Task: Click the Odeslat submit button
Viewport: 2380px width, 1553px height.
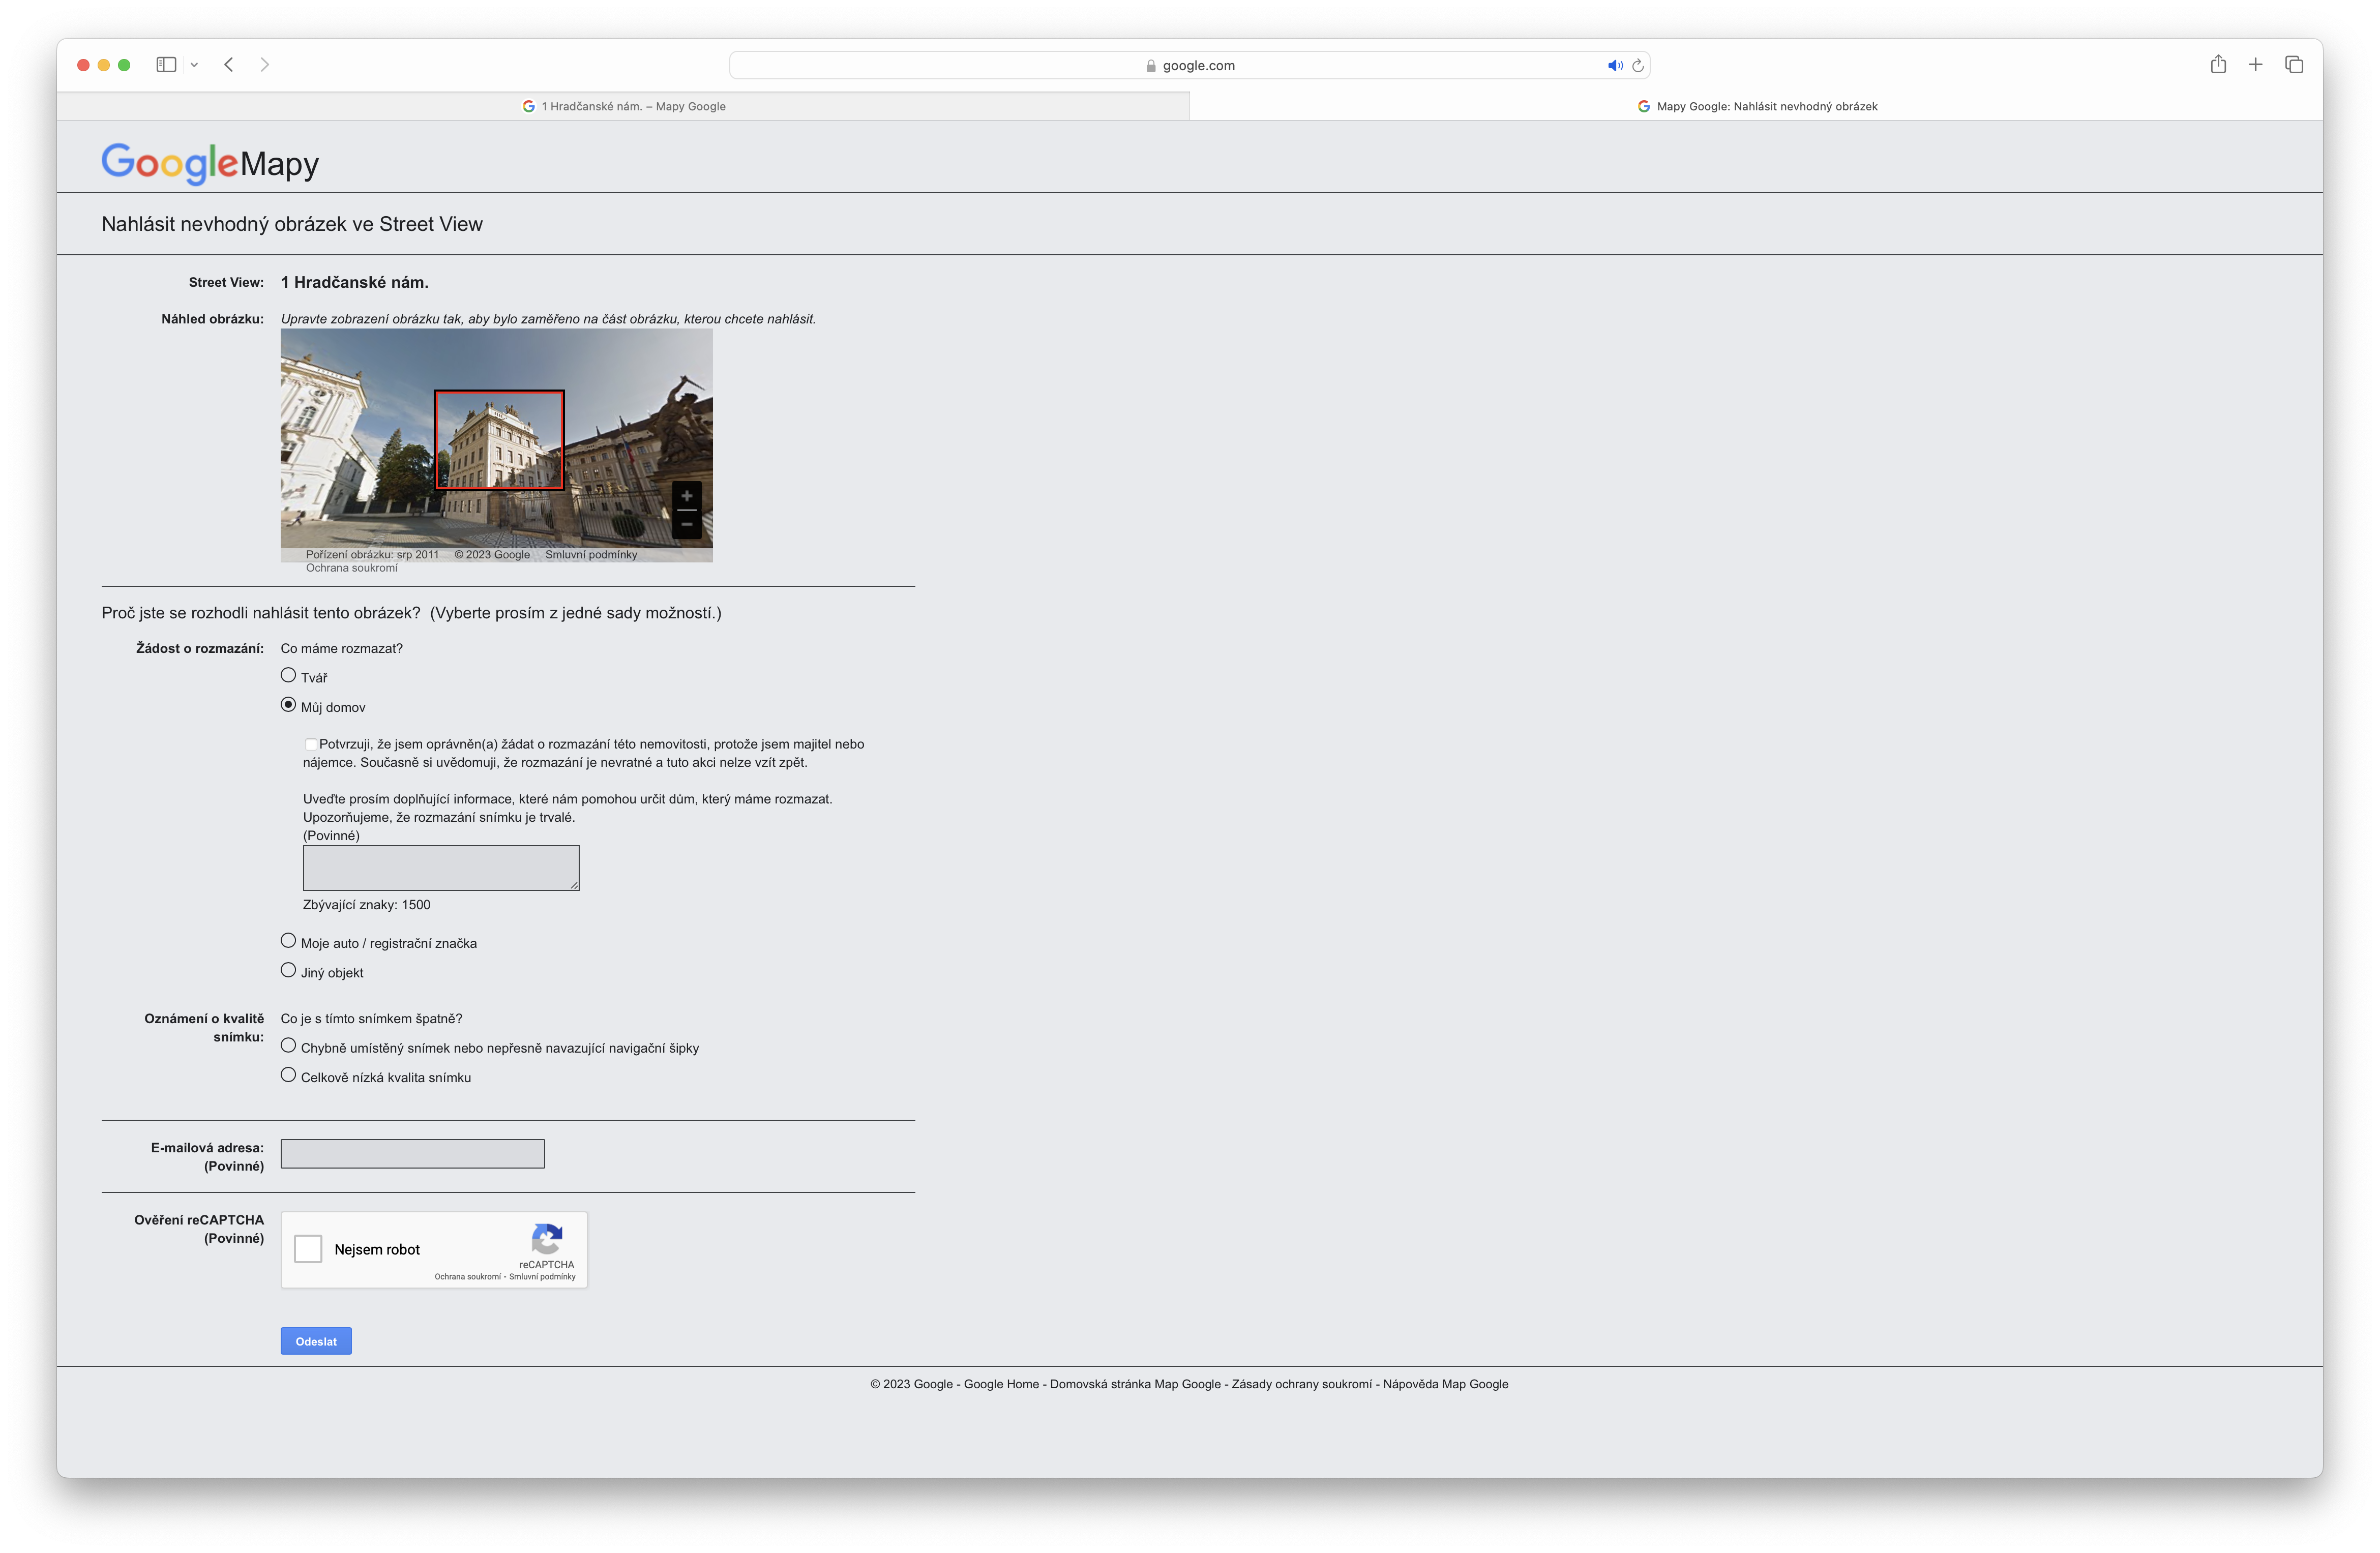Action: [315, 1340]
